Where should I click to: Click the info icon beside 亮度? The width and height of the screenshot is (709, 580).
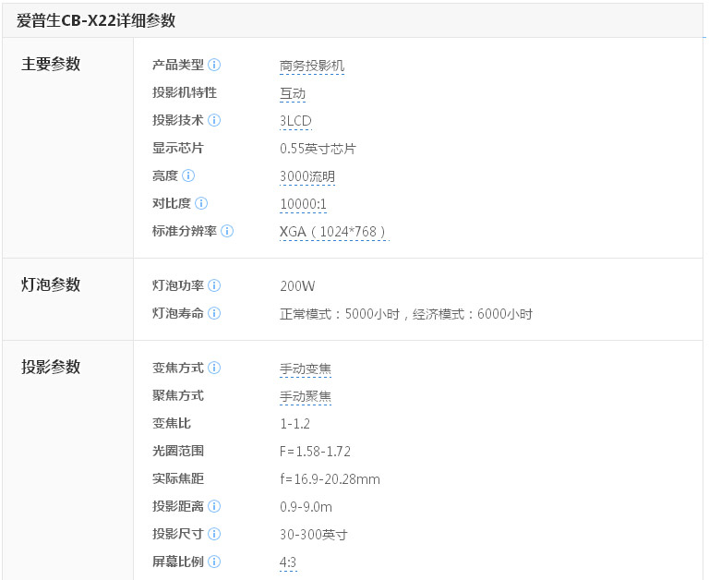coord(188,175)
